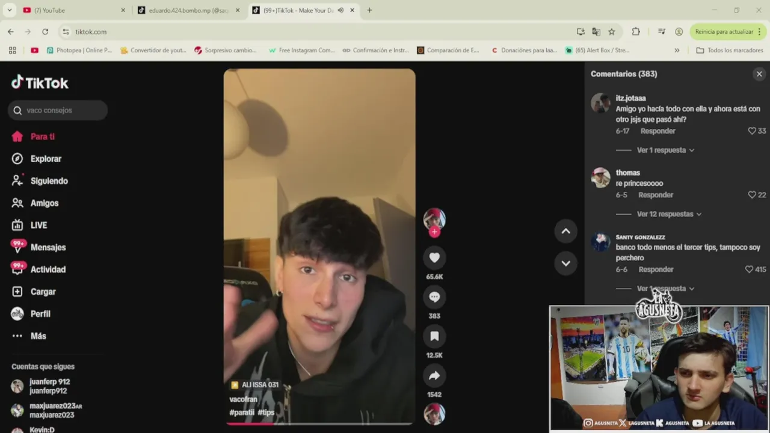Viewport: 770px width, 433px height.
Task: Show more bookmarks chevron
Action: [677, 51]
